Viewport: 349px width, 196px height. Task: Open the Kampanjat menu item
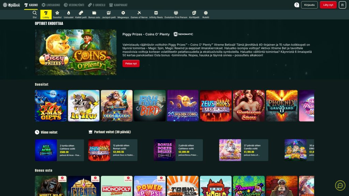(118, 5)
